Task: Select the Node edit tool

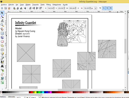Action: click(2, 17)
